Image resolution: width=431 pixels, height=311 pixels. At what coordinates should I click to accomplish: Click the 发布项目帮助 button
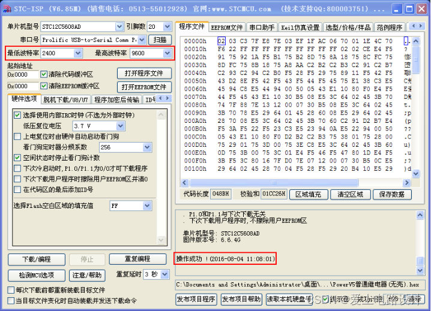[242, 299]
